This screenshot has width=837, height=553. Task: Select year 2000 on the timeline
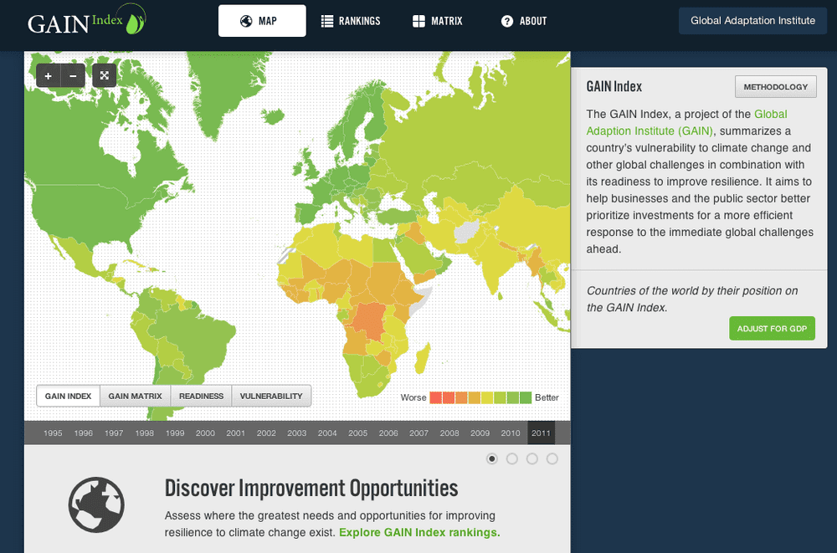205,433
